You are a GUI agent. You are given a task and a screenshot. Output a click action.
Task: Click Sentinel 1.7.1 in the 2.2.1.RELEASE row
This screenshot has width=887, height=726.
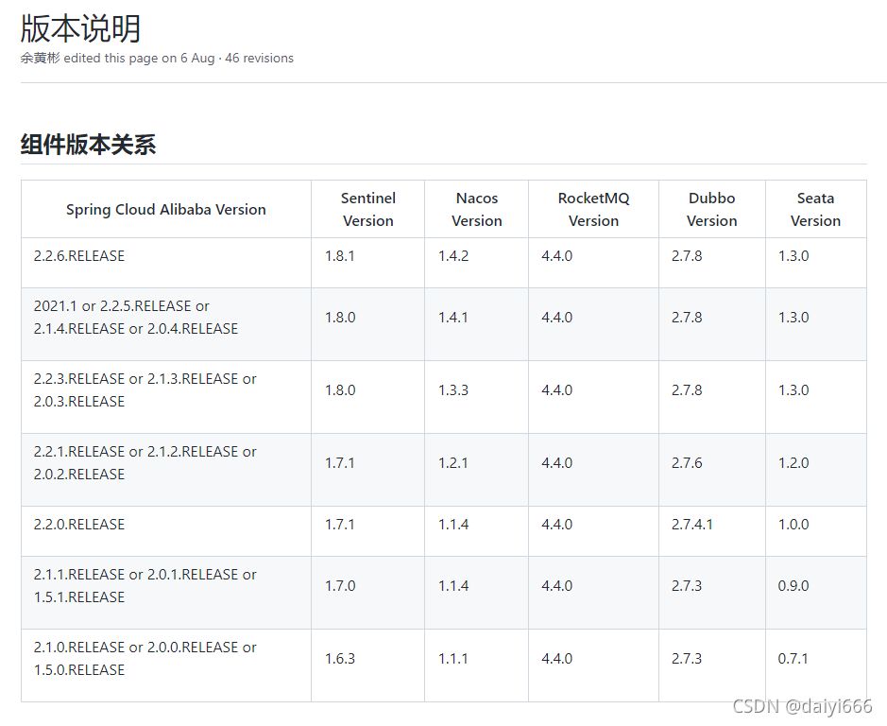click(367, 470)
